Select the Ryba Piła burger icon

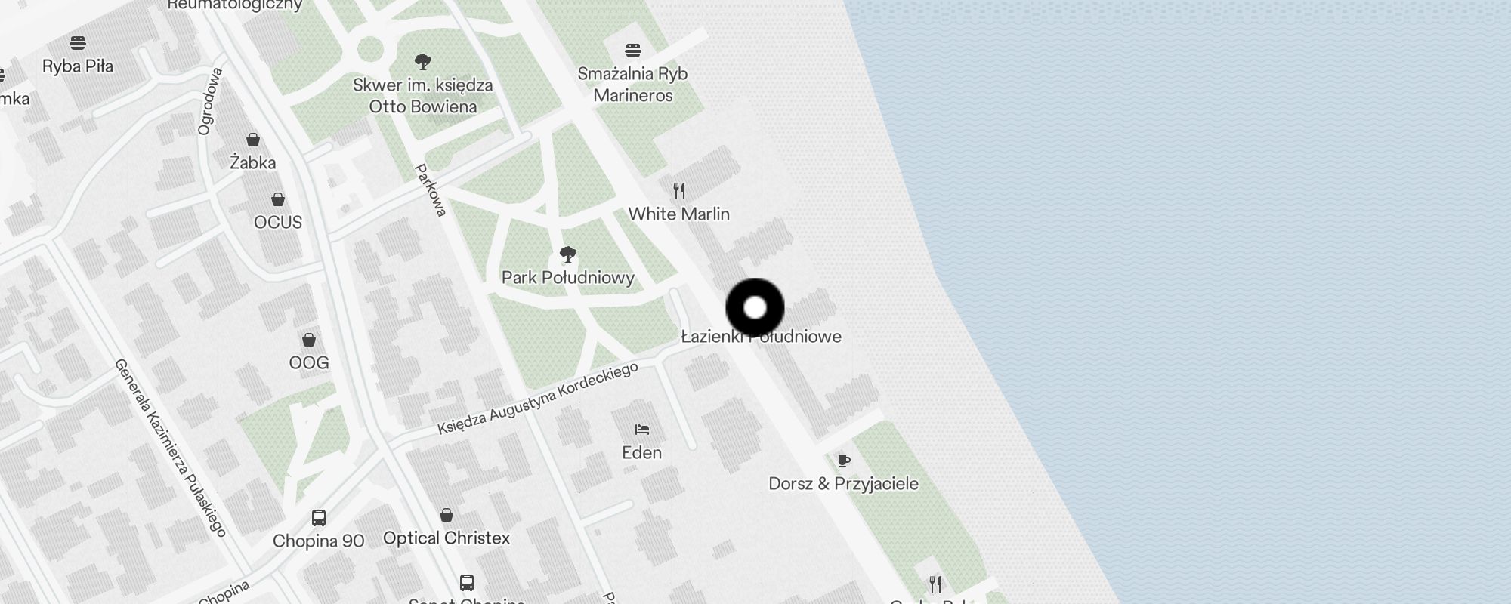click(78, 43)
